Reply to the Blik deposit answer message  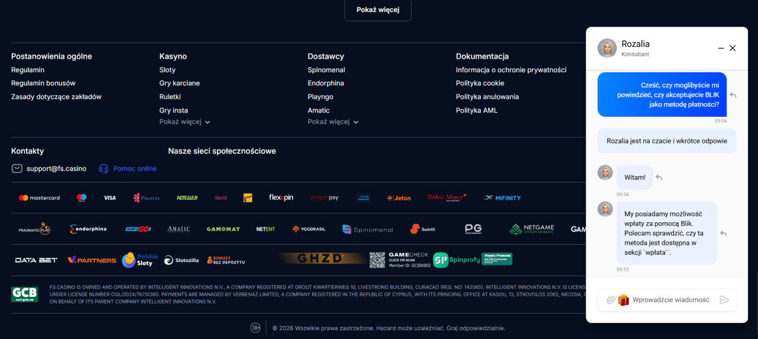723,234
